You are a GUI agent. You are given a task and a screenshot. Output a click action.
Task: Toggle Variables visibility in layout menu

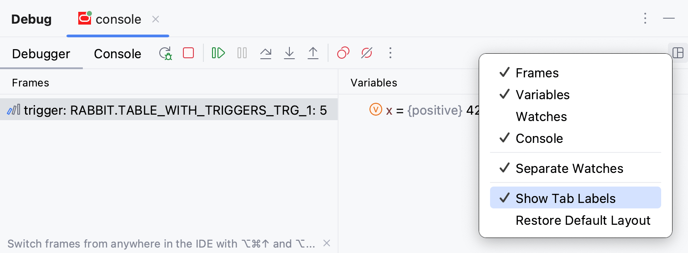point(542,95)
